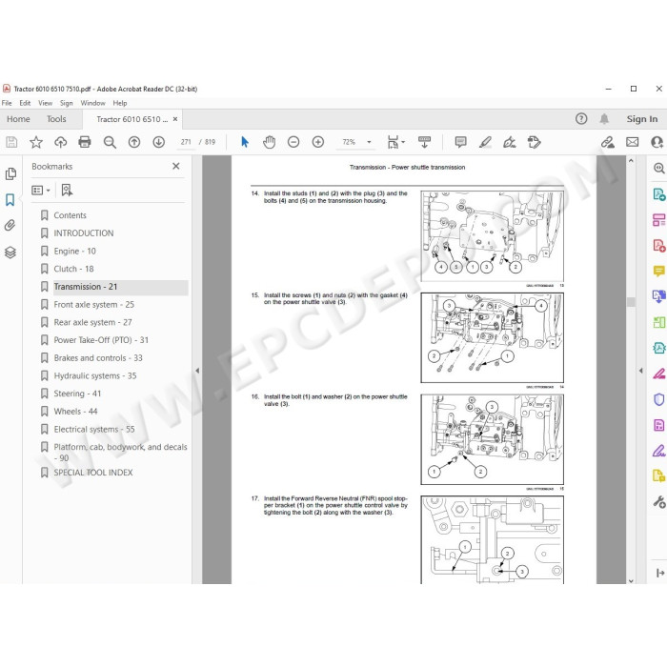Switch to the Home tab
The image size is (667, 667).
tap(18, 119)
